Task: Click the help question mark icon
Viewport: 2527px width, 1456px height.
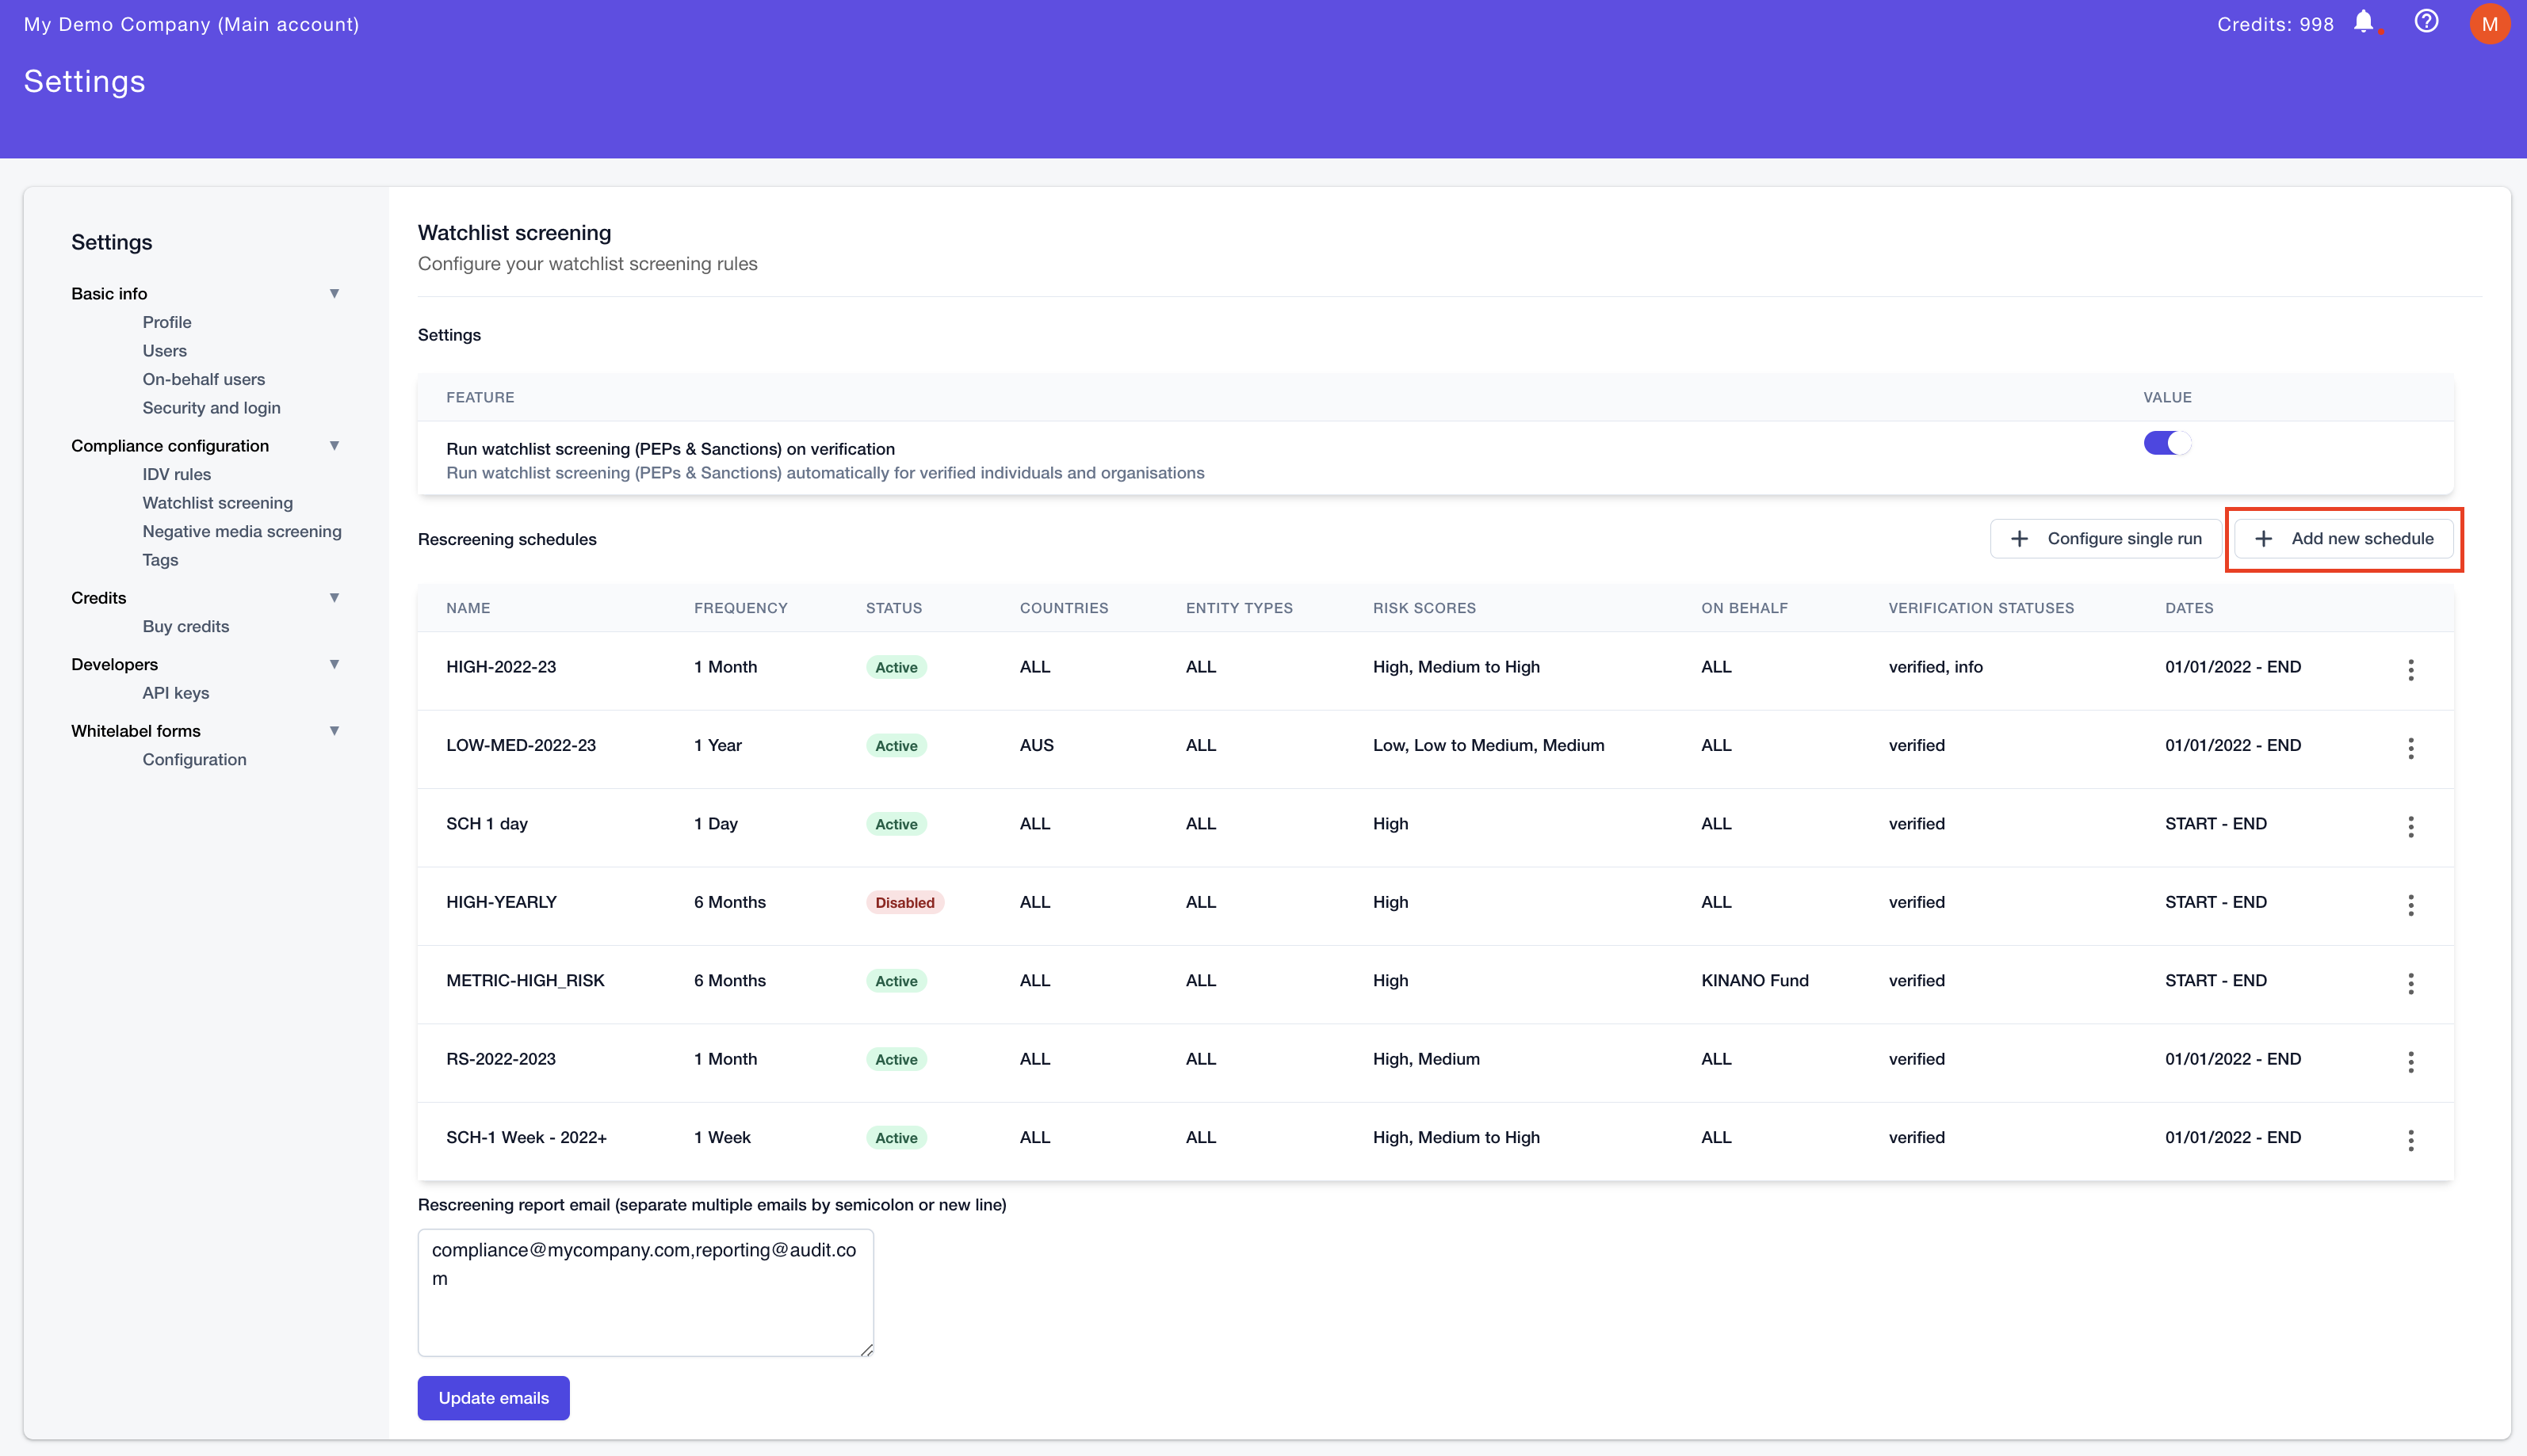Action: pos(2428,25)
